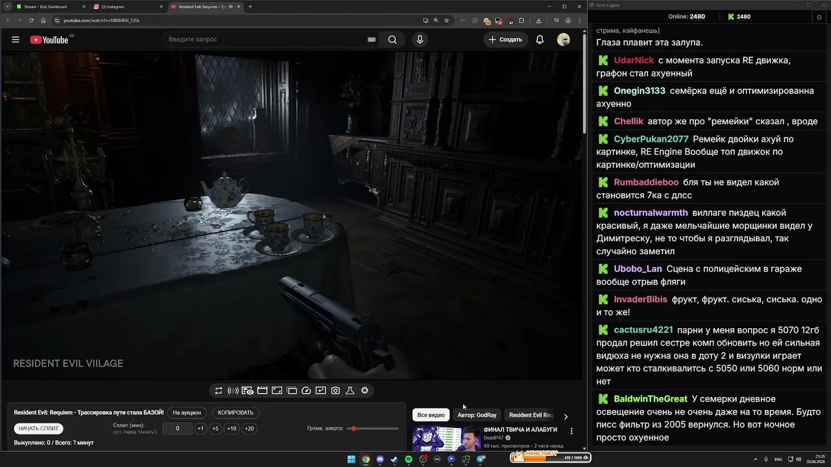Click the split minutes number field
Viewport: 831px width, 467px height.
point(177,429)
